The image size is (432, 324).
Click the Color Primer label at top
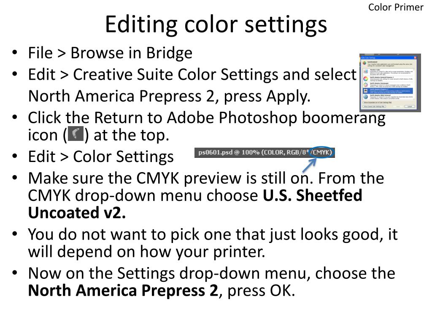(396, 7)
